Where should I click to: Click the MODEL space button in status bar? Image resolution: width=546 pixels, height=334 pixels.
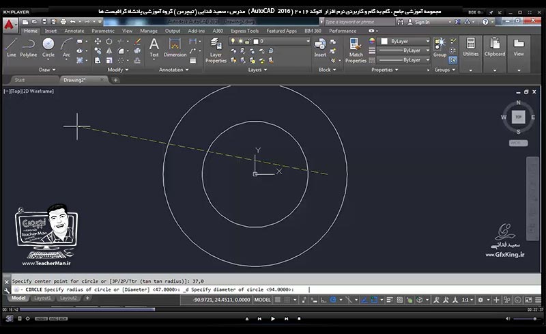(x=262, y=299)
